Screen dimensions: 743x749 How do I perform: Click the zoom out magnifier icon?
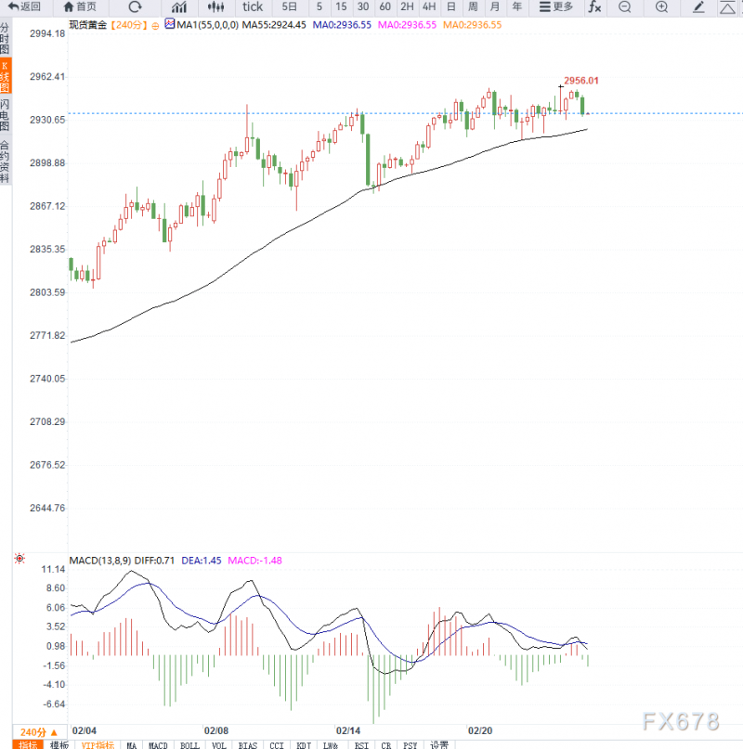624,6
